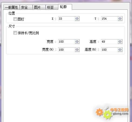
Task: Increase the Y position value with up arrow
Action: (120, 18)
